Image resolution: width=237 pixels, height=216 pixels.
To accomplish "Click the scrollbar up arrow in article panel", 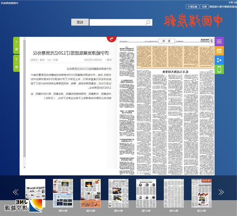I will click(24, 39).
